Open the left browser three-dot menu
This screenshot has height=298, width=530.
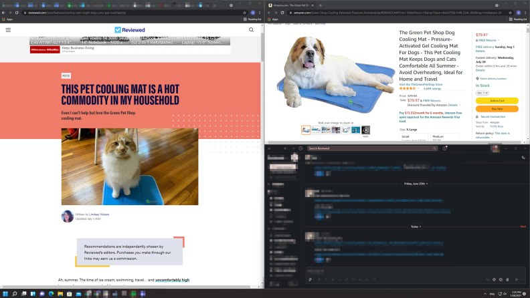pyautogui.click(x=260, y=13)
